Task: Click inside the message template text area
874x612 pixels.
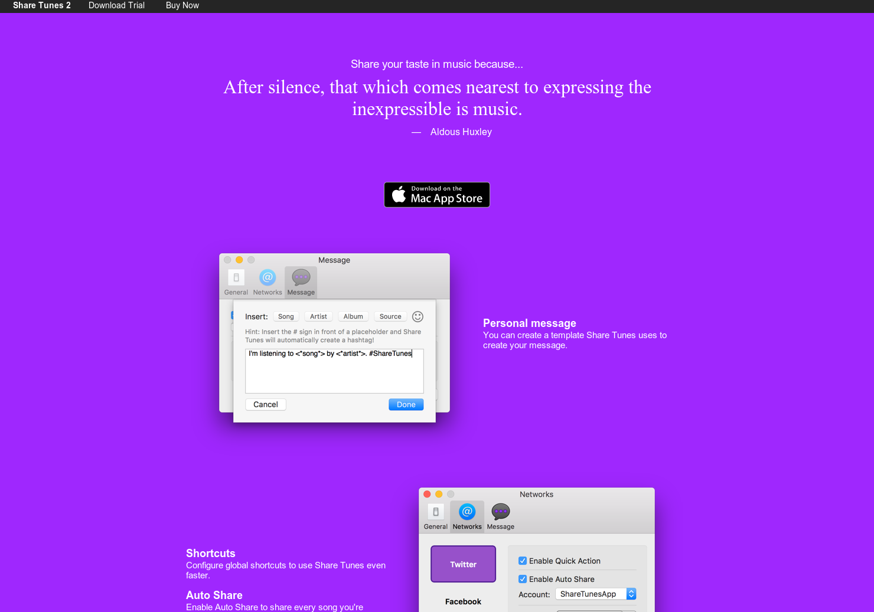Action: pyautogui.click(x=334, y=371)
